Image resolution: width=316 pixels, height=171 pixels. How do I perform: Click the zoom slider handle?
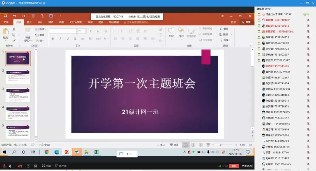click(221, 145)
